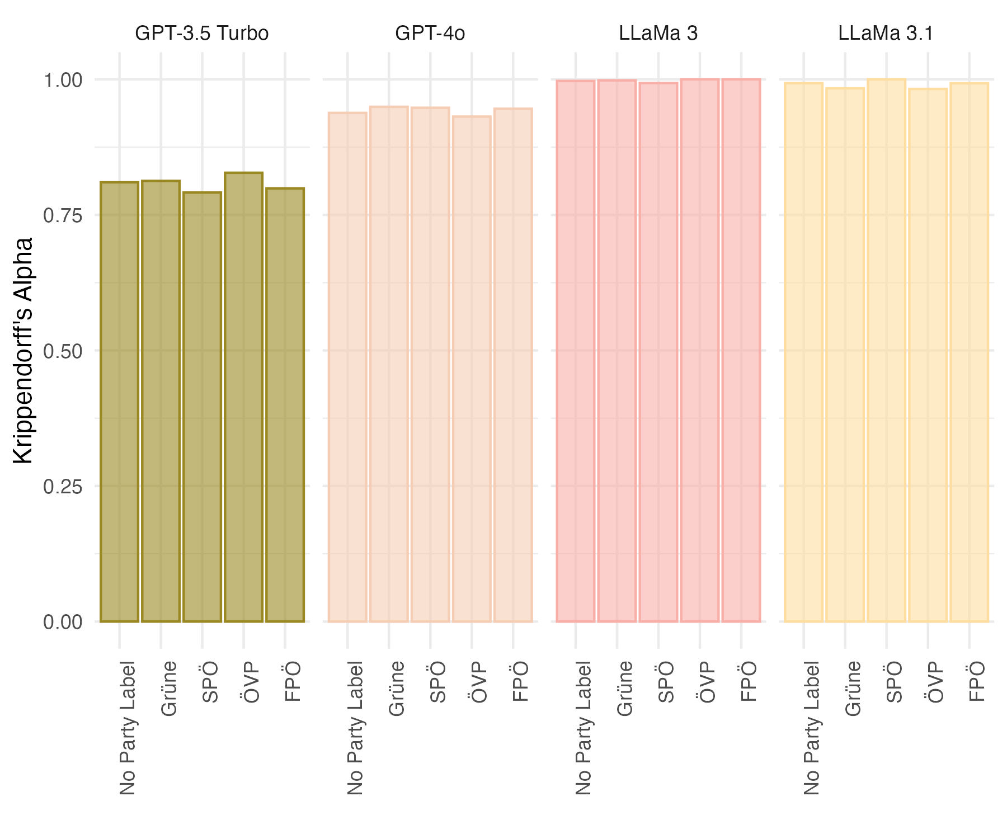Click No Party Label text under GPT-3.5 Turbo

(x=128, y=728)
